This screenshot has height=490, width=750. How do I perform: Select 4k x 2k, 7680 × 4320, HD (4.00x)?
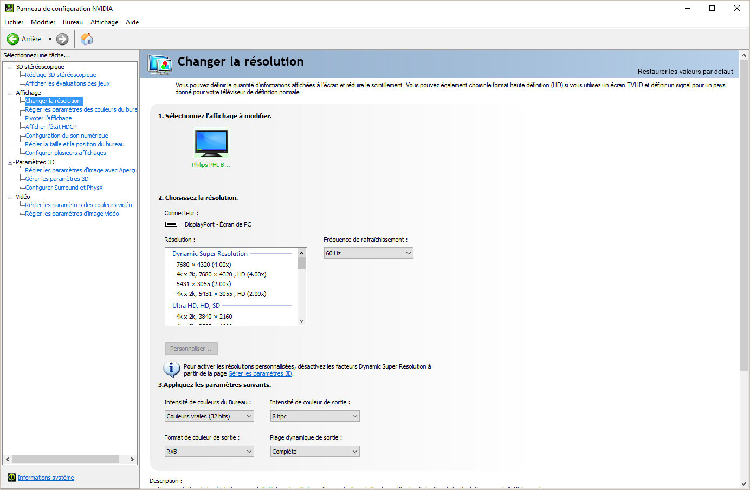221,274
